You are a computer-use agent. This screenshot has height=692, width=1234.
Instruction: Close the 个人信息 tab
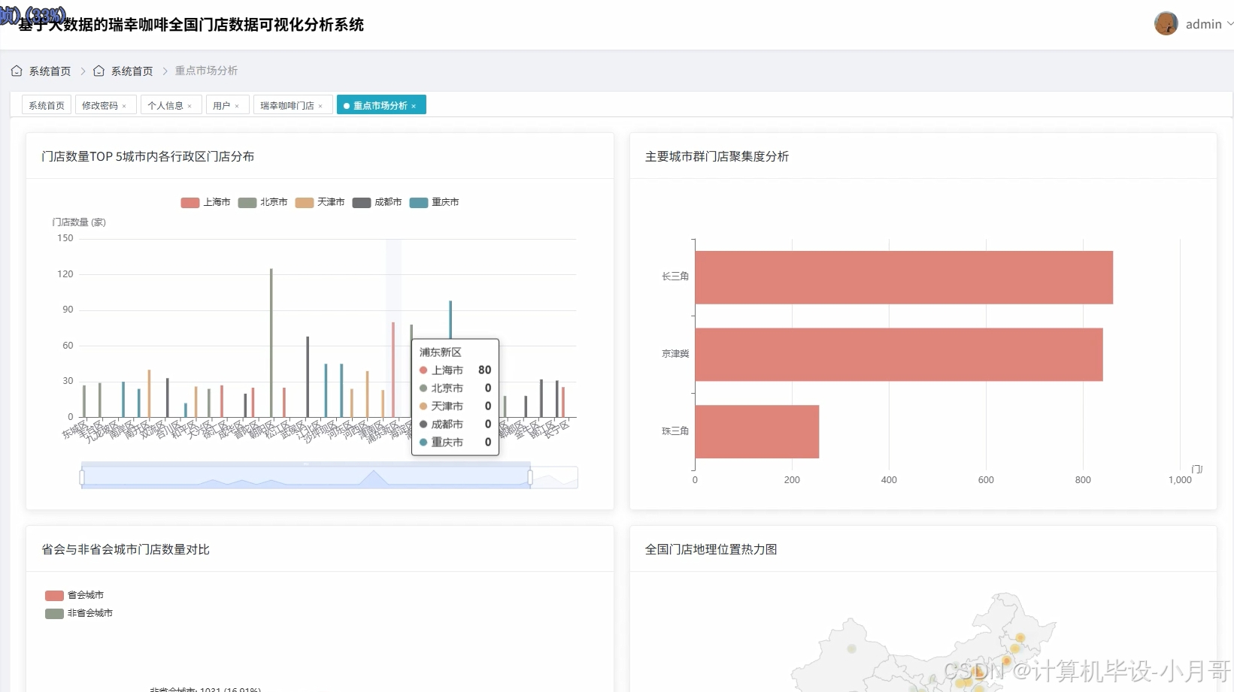click(x=189, y=106)
